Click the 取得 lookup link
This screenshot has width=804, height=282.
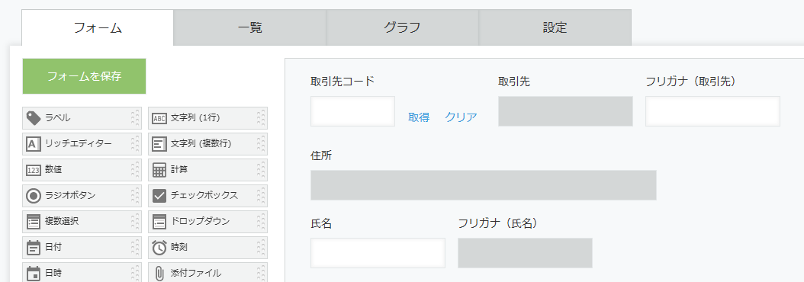[419, 117]
